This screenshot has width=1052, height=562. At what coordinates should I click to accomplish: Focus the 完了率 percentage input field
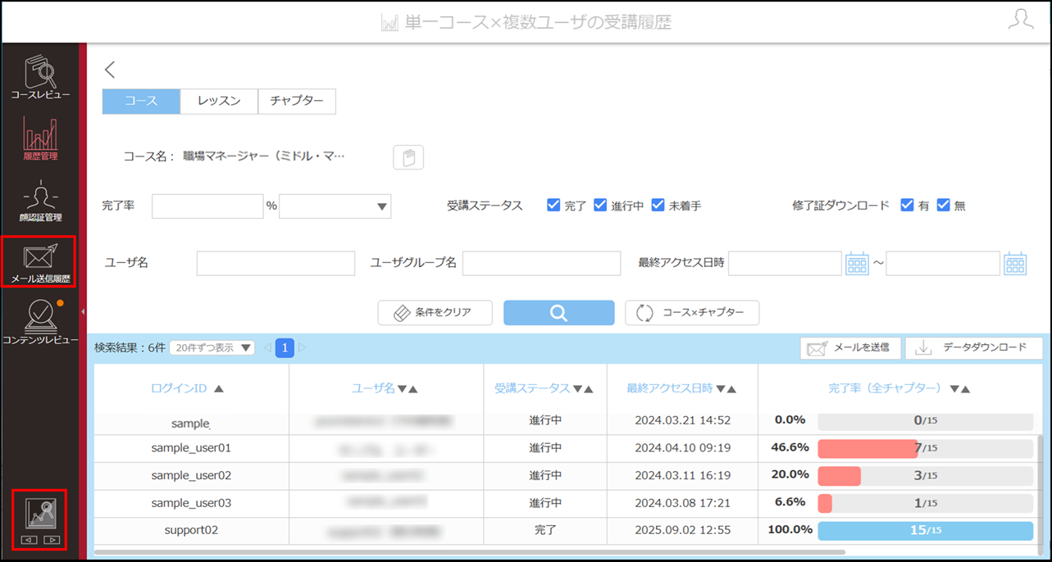pos(207,206)
